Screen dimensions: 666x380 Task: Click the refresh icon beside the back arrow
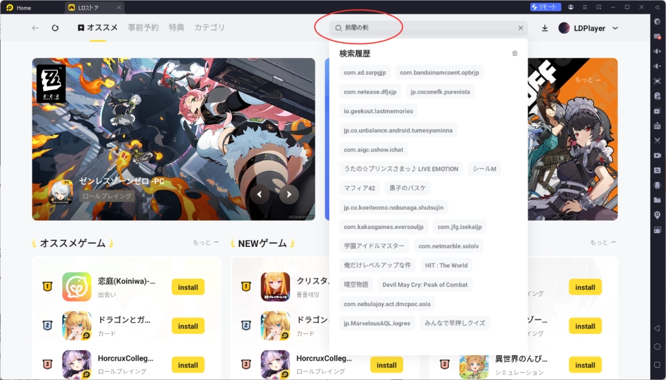coord(55,28)
